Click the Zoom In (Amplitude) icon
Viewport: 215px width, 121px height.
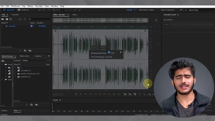[125, 94]
